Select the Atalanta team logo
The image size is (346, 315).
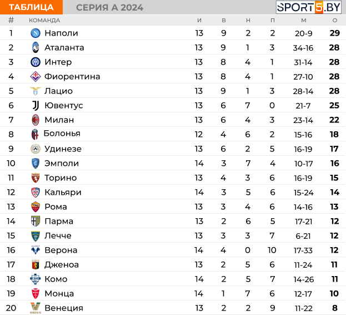36,47
